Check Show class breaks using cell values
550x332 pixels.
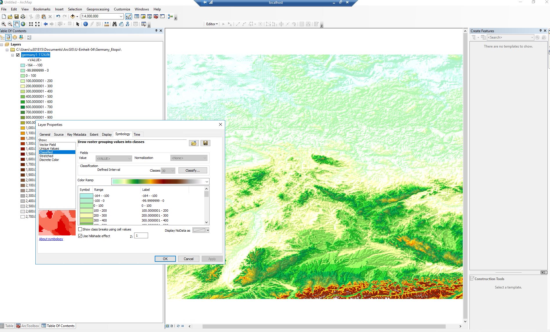(x=81, y=229)
